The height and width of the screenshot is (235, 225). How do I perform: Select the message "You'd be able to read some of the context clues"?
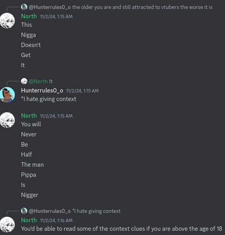click(x=121, y=229)
